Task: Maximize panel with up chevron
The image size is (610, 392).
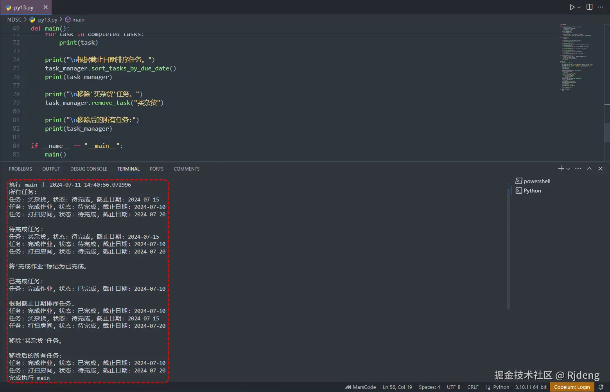Action: tap(589, 169)
